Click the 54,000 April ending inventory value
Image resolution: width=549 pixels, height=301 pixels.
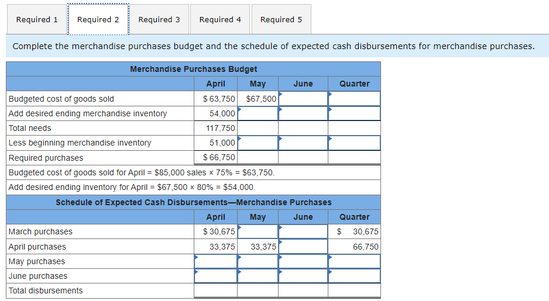[222, 113]
